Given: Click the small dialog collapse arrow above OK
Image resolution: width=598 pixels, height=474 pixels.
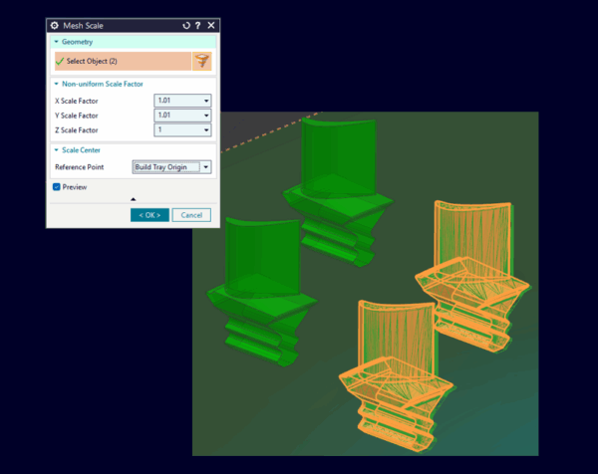Looking at the screenshot, I should [x=134, y=199].
